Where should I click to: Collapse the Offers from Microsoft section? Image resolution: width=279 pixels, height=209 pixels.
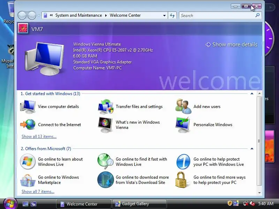pos(252,149)
